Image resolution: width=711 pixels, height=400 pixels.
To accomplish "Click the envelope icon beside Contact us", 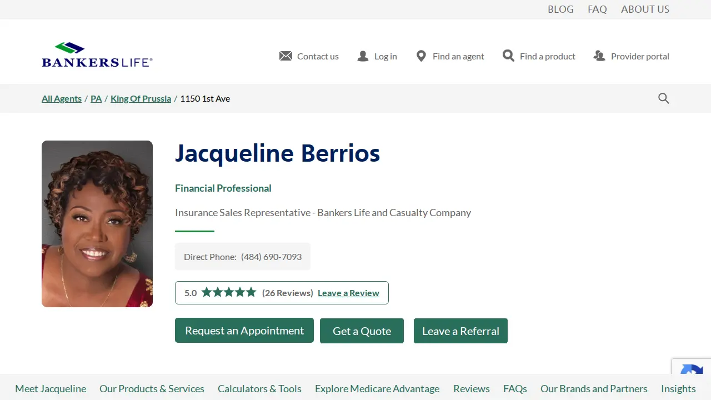I will pyautogui.click(x=286, y=56).
